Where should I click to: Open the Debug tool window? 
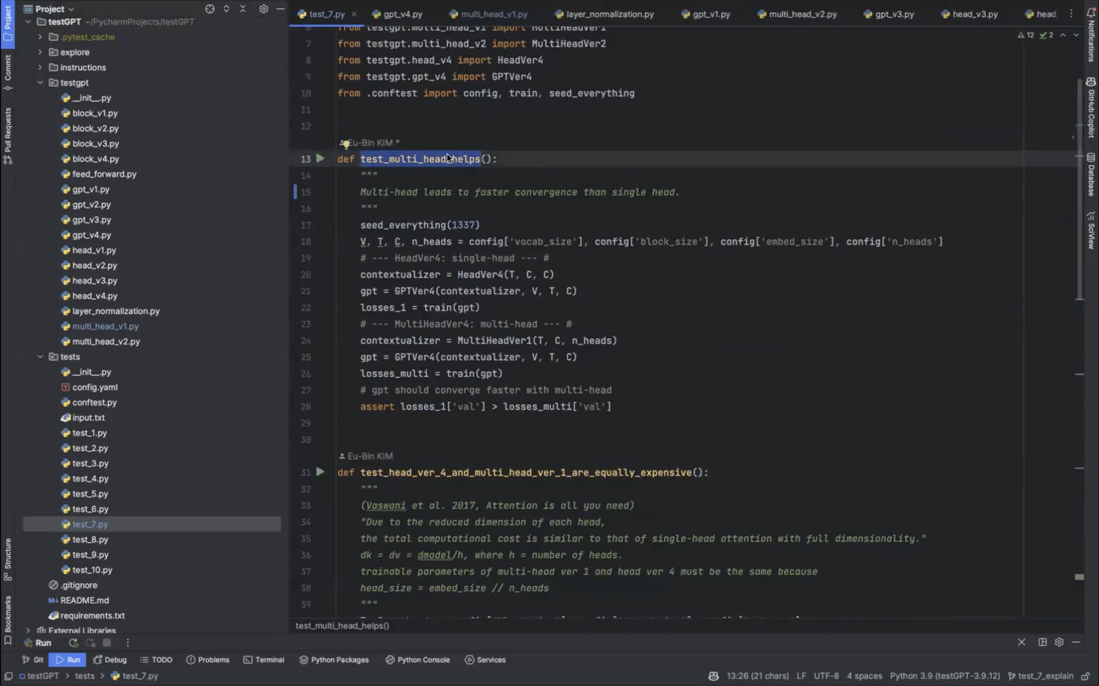tap(110, 660)
